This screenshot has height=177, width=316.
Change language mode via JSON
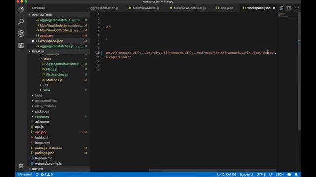[x=279, y=174]
